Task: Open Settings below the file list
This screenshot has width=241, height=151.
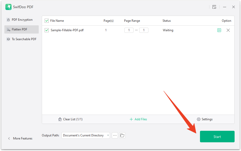Action: click(205, 119)
